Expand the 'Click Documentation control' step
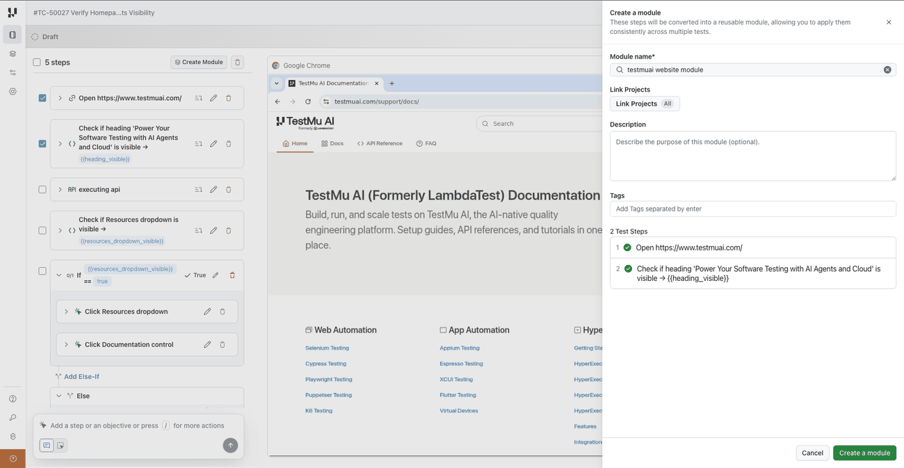This screenshot has height=468, width=904. pyautogui.click(x=66, y=344)
